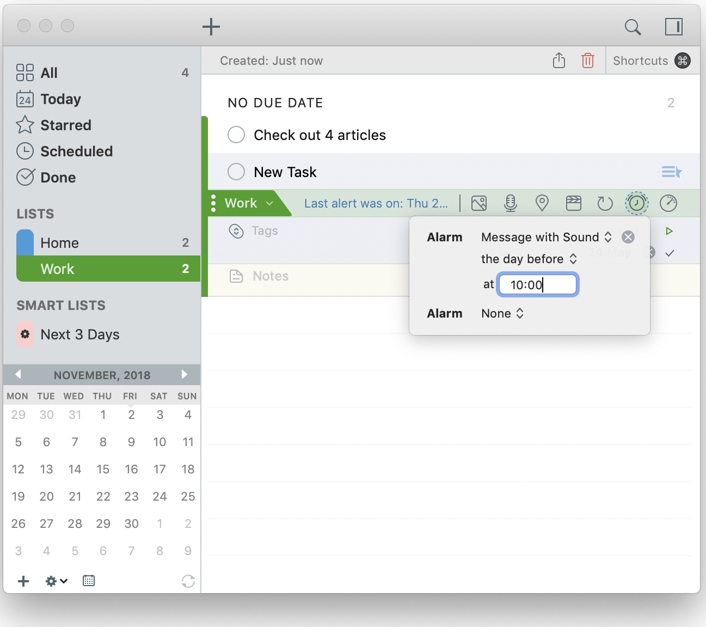This screenshot has height=627, width=706.
Task: Toggle the sidebar panel icon in the toolbar
Action: click(x=674, y=27)
